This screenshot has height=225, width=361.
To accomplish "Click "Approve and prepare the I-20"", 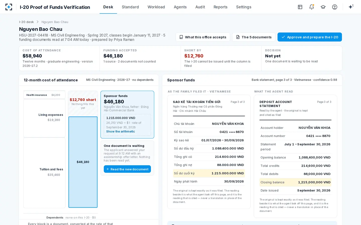I will click(x=310, y=37).
